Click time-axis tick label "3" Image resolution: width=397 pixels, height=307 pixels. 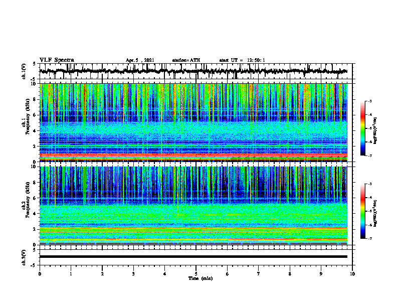point(133,274)
